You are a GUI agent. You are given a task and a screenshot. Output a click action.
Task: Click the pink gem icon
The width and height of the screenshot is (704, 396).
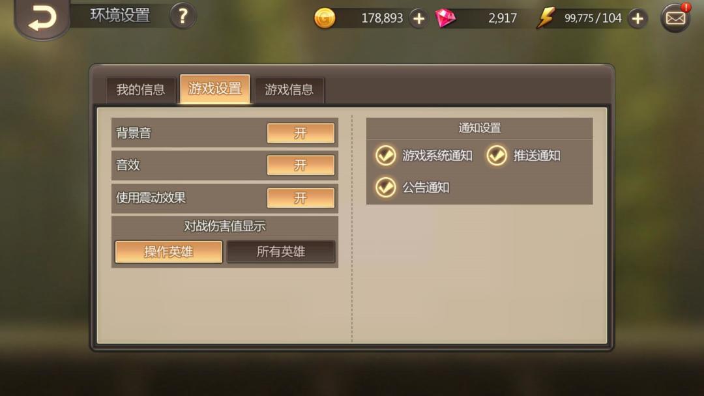pos(445,18)
